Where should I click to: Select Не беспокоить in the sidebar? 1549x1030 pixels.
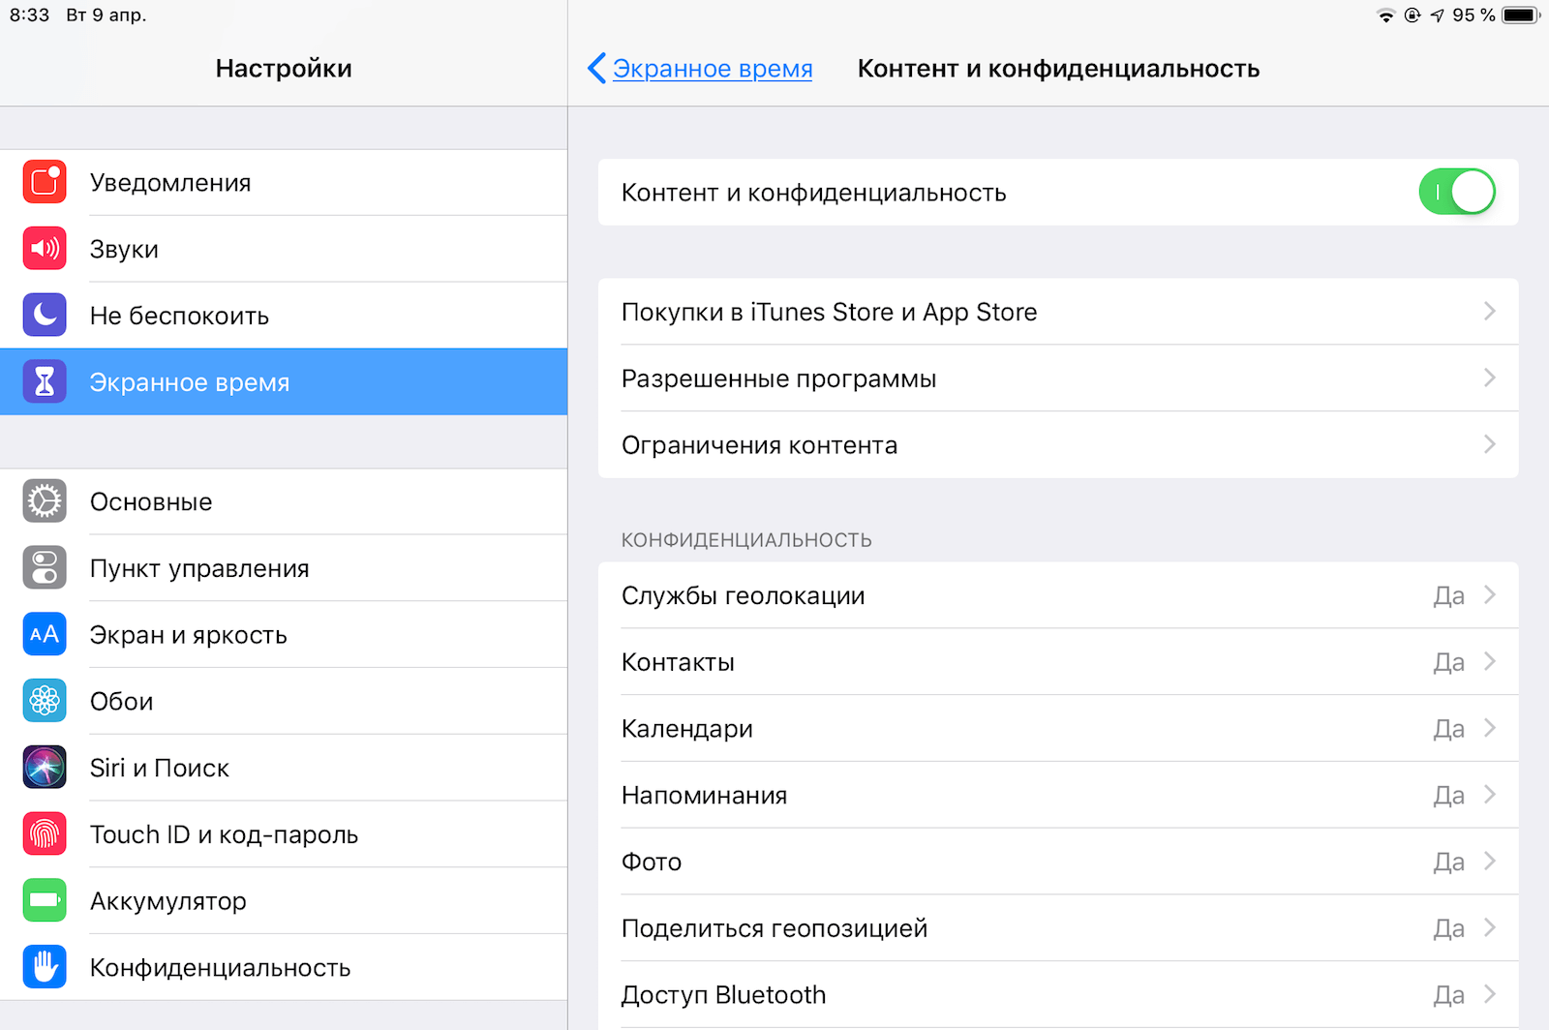pyautogui.click(x=284, y=315)
